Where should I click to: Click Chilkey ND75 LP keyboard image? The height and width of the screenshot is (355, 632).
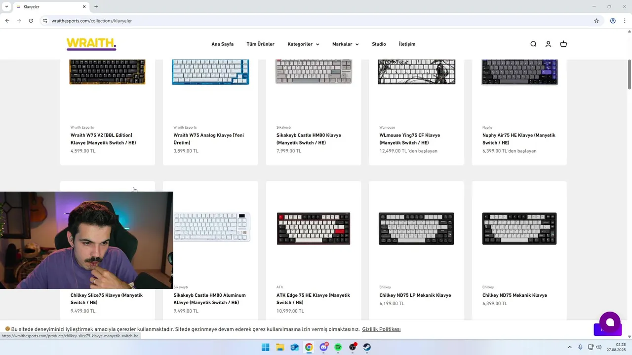[416, 228]
